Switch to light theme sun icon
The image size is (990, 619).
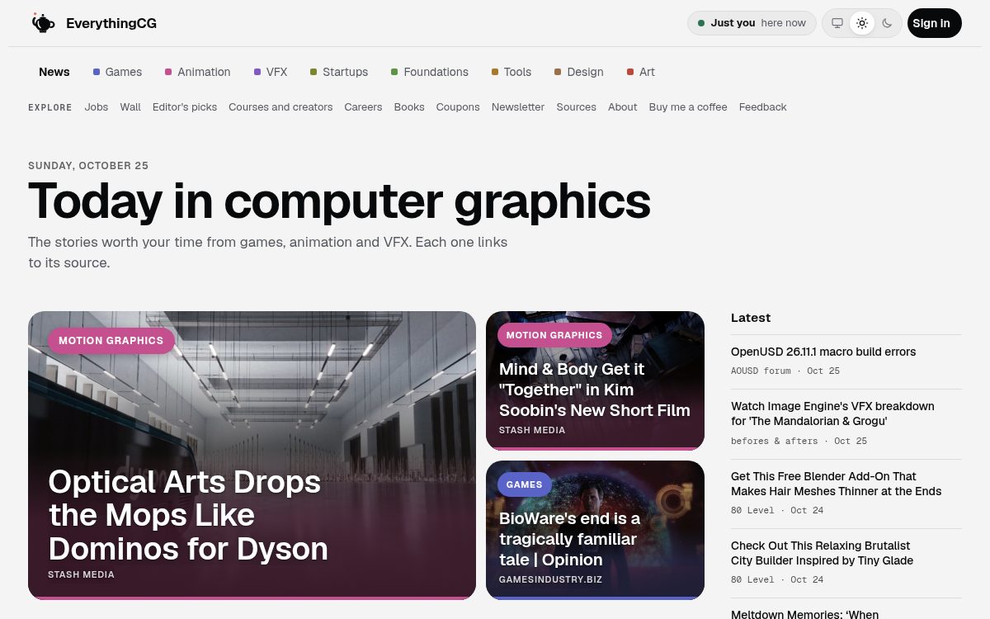(862, 23)
